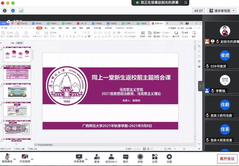Toggle bold B in WPS ribbon
Screen dimensions: 239x166
60,37
